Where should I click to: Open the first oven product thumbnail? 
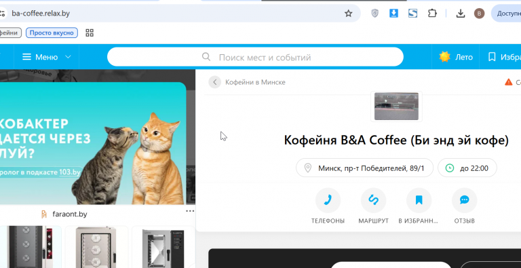tap(31, 247)
